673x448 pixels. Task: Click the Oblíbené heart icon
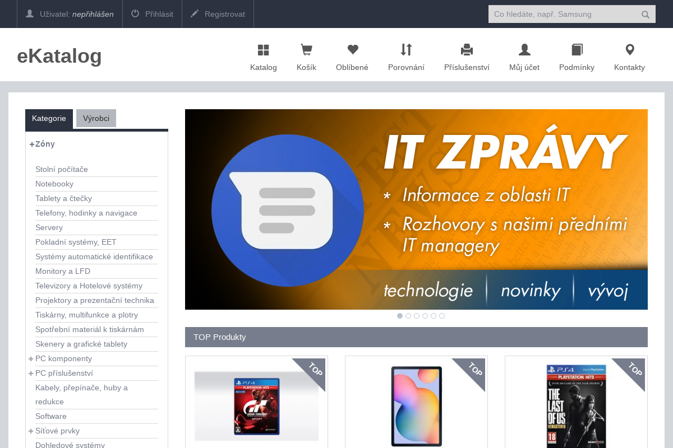[352, 50]
